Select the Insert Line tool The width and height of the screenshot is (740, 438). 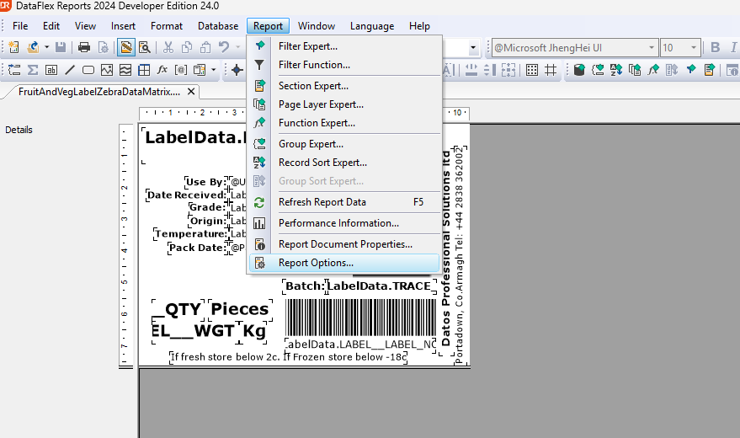[70, 69]
